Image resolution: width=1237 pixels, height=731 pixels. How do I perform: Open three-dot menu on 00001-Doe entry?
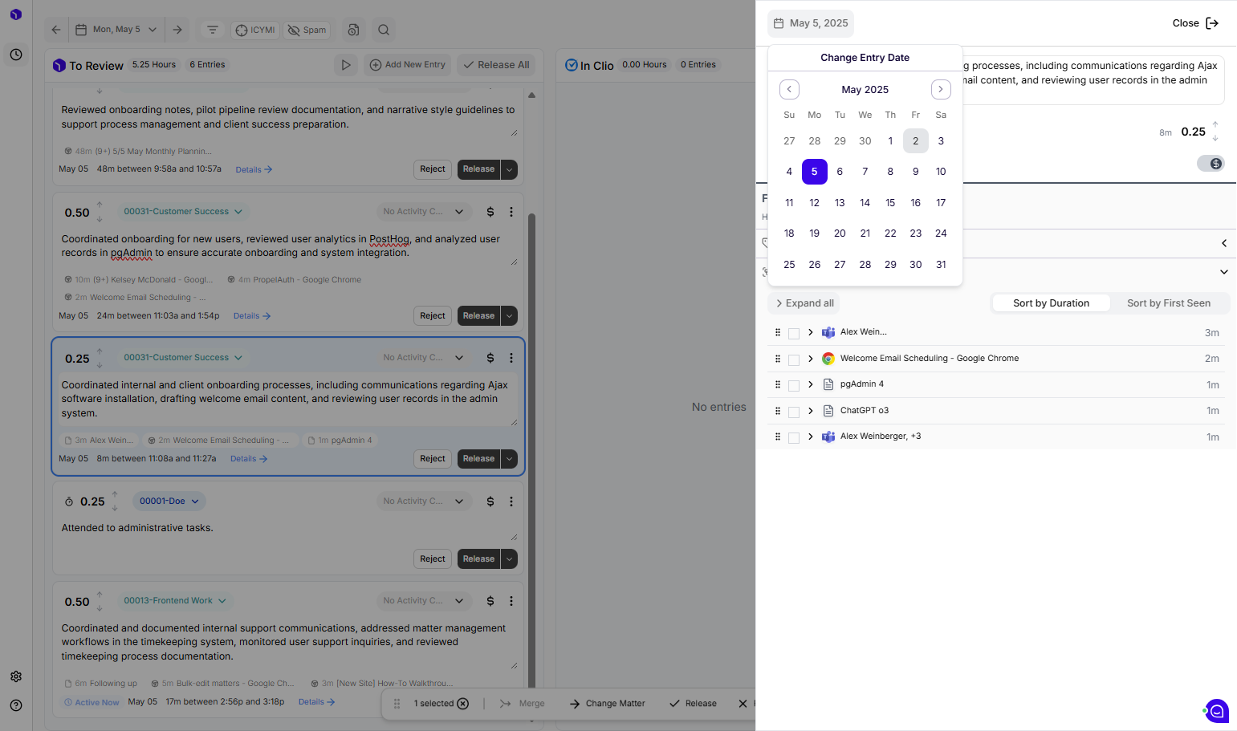point(511,502)
